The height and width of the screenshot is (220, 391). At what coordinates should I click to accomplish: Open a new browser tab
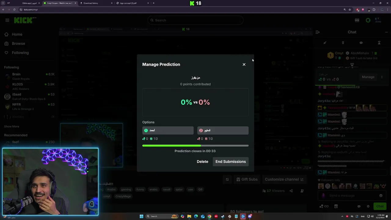(153, 3)
